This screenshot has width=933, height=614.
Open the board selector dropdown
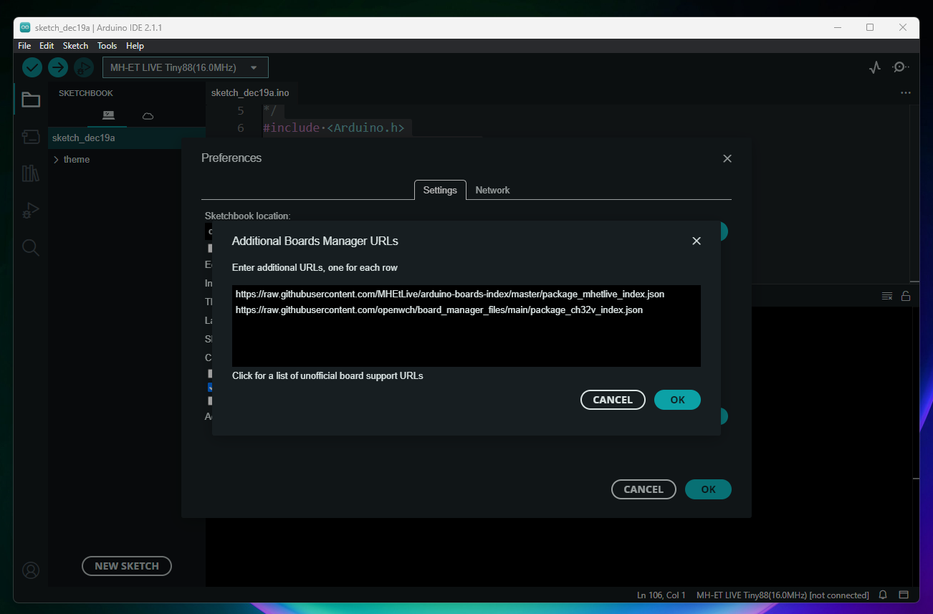pos(186,67)
